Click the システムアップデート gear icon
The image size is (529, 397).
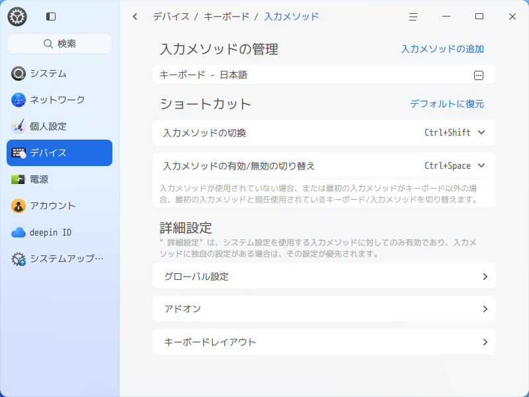click(19, 259)
